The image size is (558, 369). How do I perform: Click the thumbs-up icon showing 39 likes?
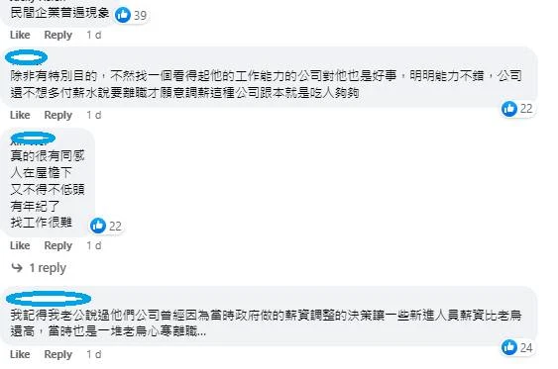coord(123,15)
